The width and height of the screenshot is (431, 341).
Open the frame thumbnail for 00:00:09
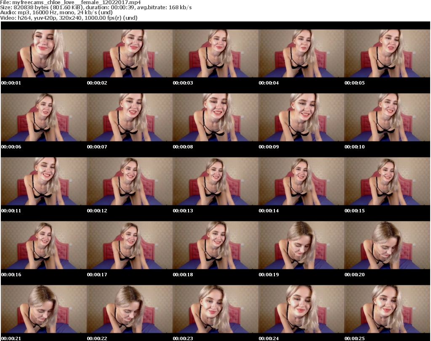click(301, 117)
